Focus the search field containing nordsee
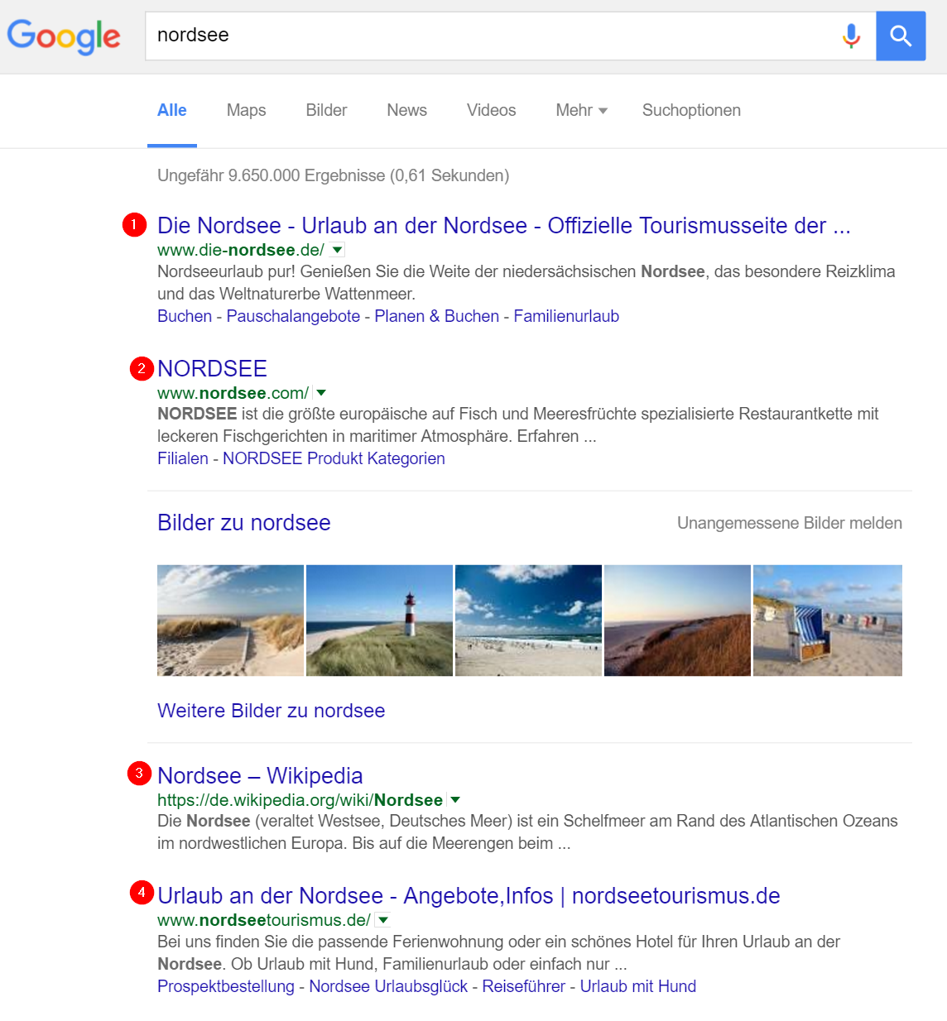The width and height of the screenshot is (947, 1021). pyautogui.click(x=488, y=36)
